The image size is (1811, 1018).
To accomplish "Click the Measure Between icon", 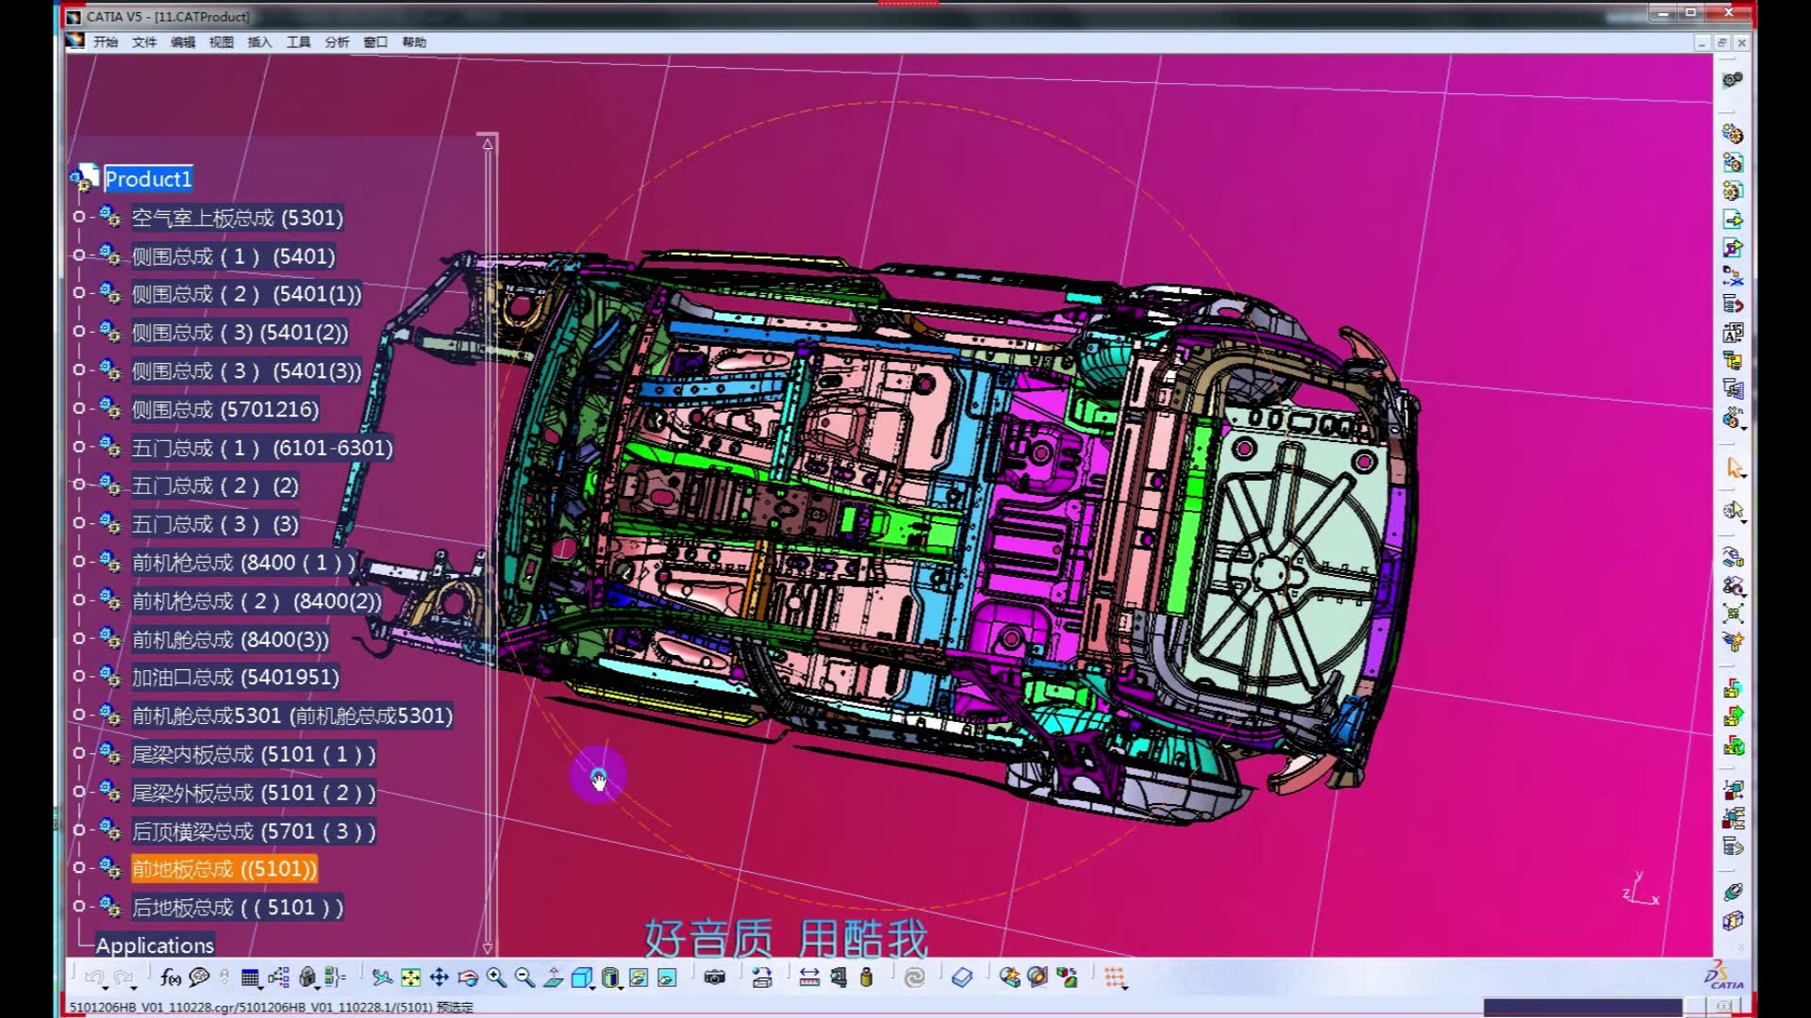I will (x=809, y=978).
